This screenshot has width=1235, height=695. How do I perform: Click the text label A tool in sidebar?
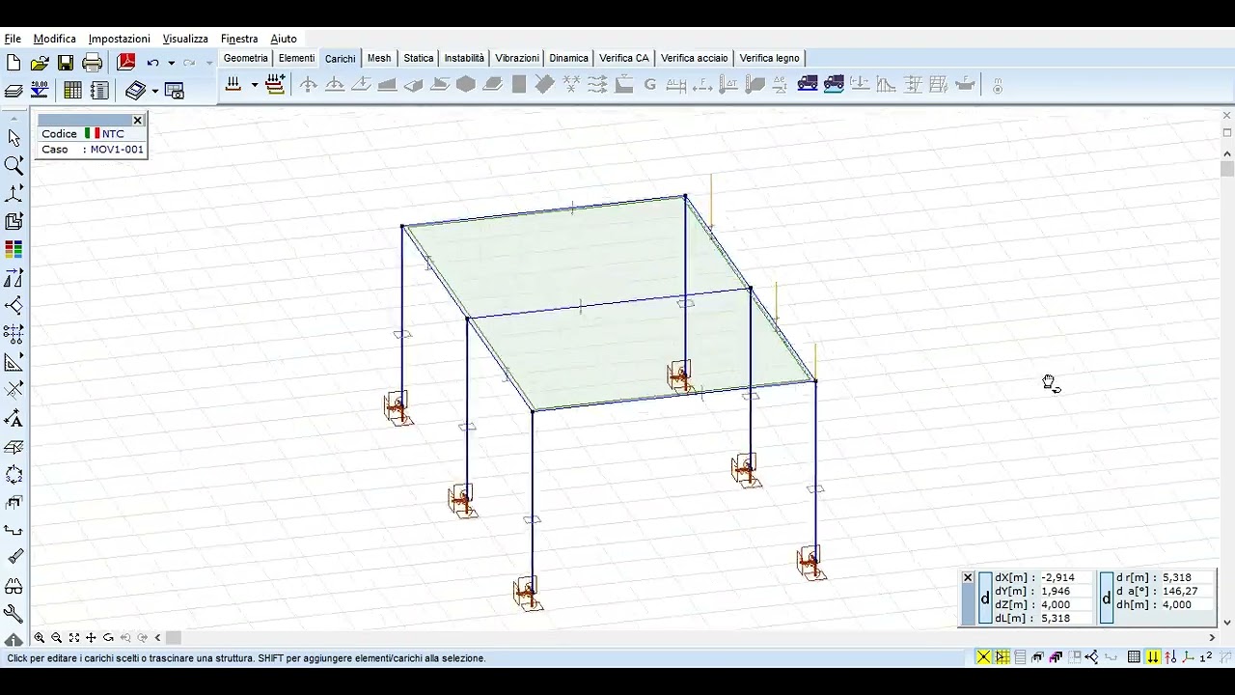click(14, 418)
